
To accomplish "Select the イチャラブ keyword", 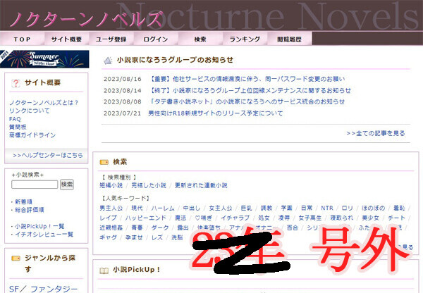I will [x=235, y=218].
